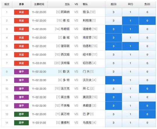This screenshot has width=157, height=129.
Task: Deselect draw (1) for 布赖顿 vs 诺维奇
Action: [x=130, y=29]
